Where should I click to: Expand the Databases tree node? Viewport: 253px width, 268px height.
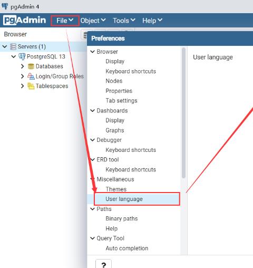pos(22,66)
